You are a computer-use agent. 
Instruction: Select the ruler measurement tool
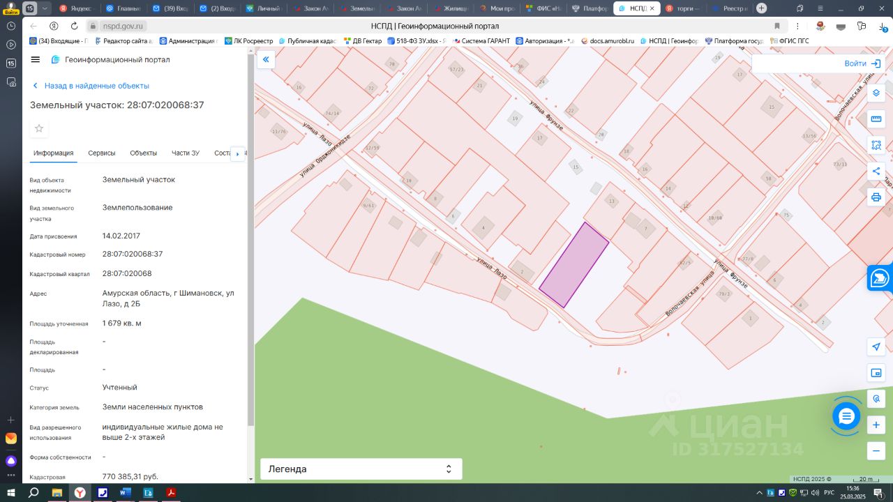point(876,119)
